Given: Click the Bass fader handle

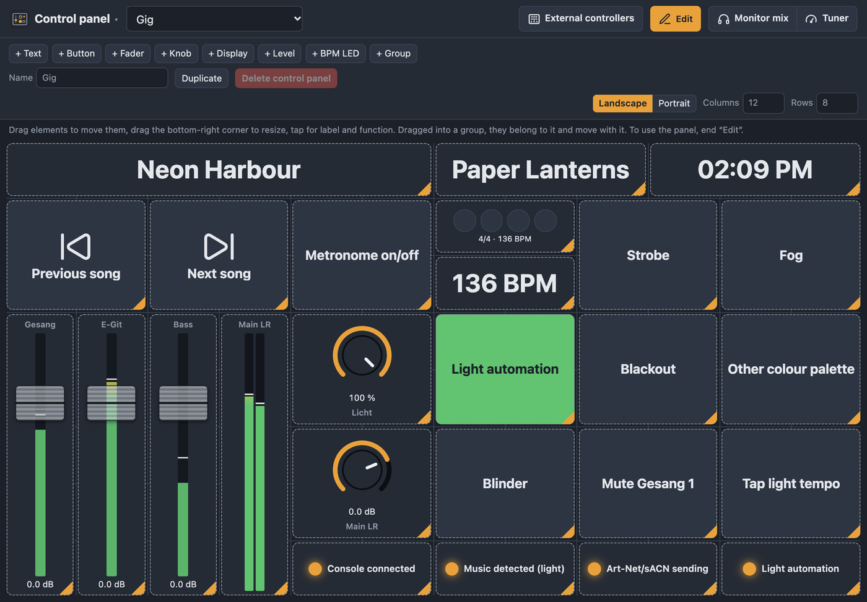Looking at the screenshot, I should (x=183, y=403).
